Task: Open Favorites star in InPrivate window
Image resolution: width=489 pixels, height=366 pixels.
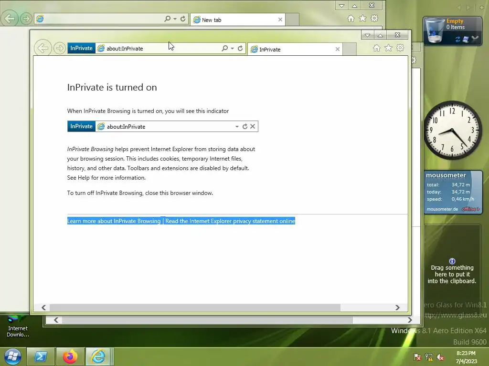Action: click(388, 48)
